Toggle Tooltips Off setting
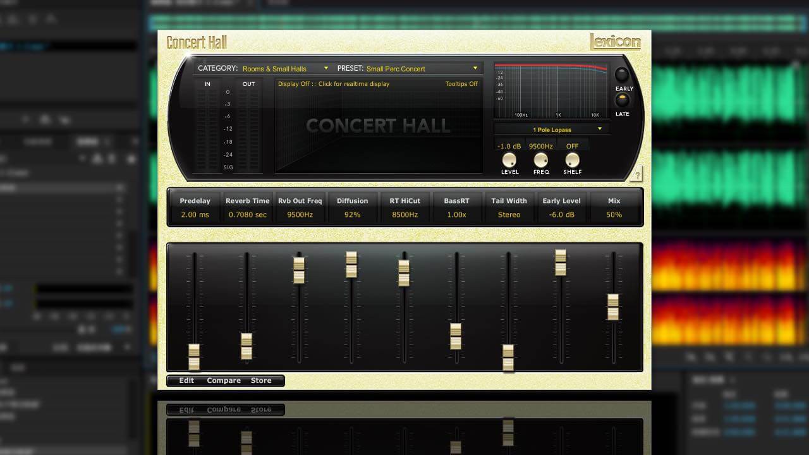Image resolution: width=809 pixels, height=455 pixels. pos(461,84)
